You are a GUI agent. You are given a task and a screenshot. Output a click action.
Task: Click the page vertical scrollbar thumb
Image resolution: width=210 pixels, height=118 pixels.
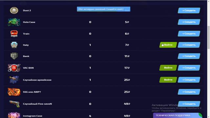[x=209, y=37]
